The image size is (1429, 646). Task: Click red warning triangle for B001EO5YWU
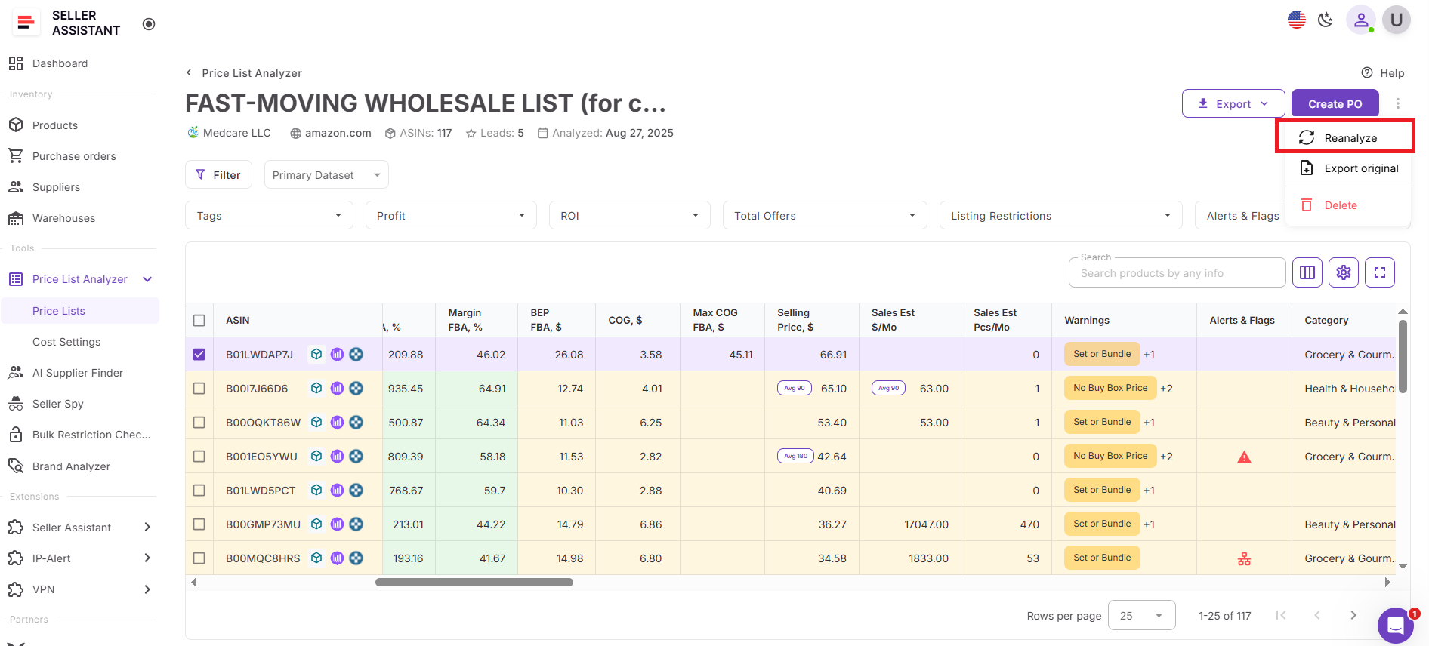(1244, 457)
